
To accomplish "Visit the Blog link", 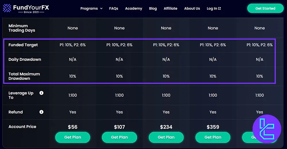I will 153,8.
